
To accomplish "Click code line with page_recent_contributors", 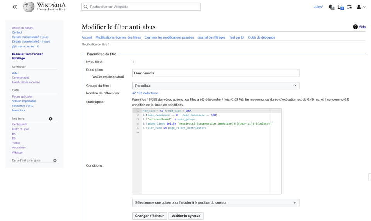I will 174,128.
